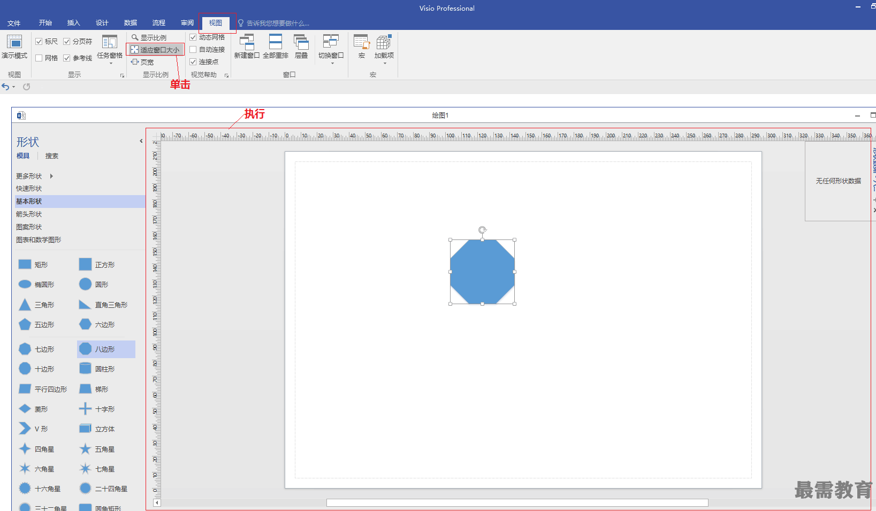Open the 模具 stencils tab in shapes pane

[x=23, y=156]
